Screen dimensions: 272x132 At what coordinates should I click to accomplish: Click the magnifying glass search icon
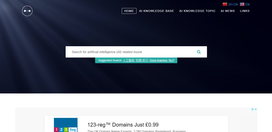click(199, 52)
